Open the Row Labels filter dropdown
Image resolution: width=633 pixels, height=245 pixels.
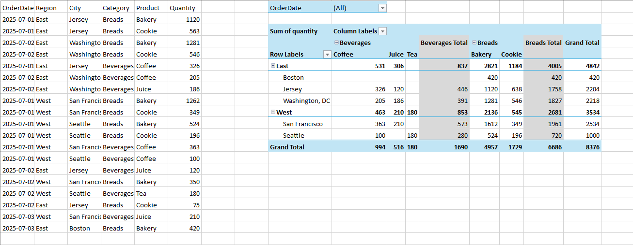pyautogui.click(x=327, y=55)
